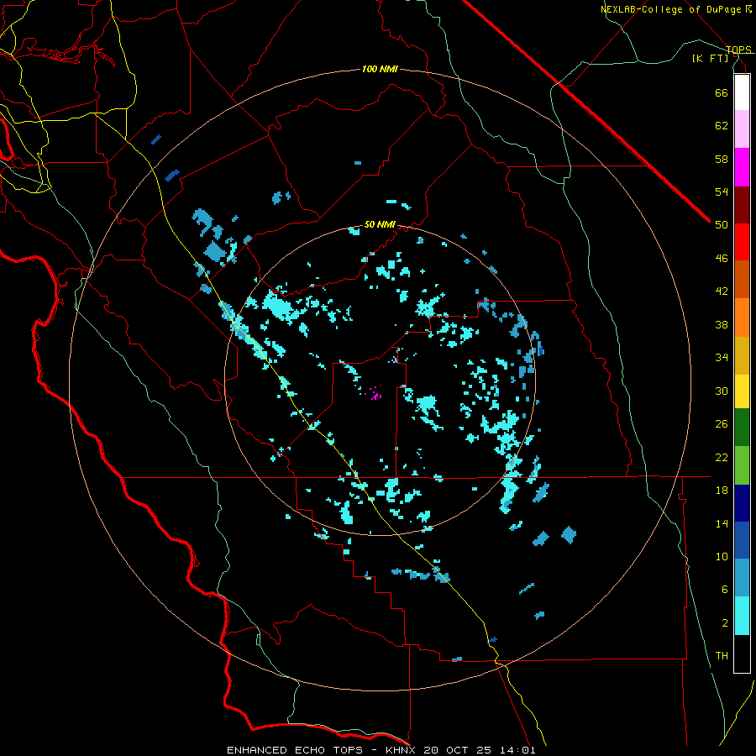
Task: Select the dark red 50-54 legend swatch
Action: pyautogui.click(x=742, y=205)
